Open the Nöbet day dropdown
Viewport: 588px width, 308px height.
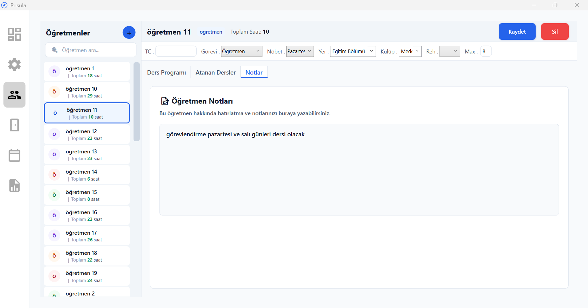300,51
